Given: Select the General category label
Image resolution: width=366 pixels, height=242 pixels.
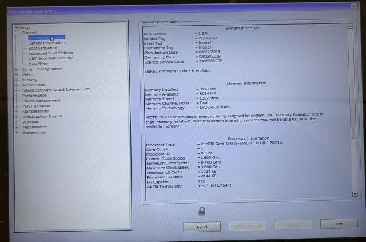Looking at the screenshot, I should 29,33.
